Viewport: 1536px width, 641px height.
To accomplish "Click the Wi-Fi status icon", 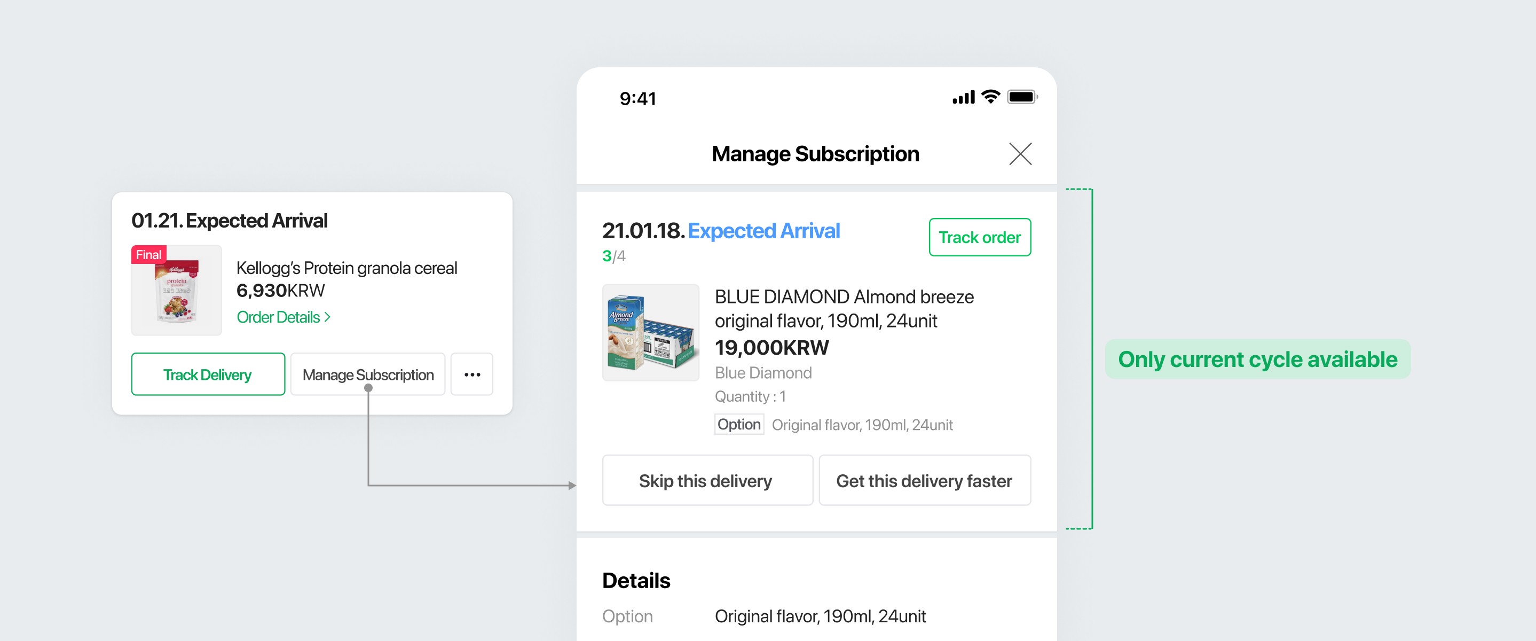I will pyautogui.click(x=990, y=97).
